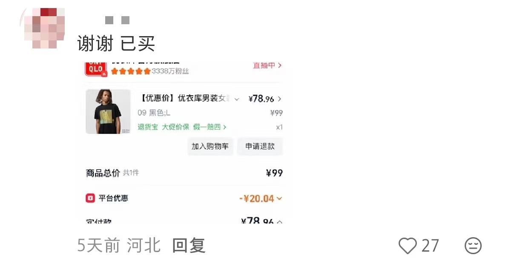Open the 直播中 live stream link
Image resolution: width=511 pixels, height=258 pixels.
pos(267,65)
